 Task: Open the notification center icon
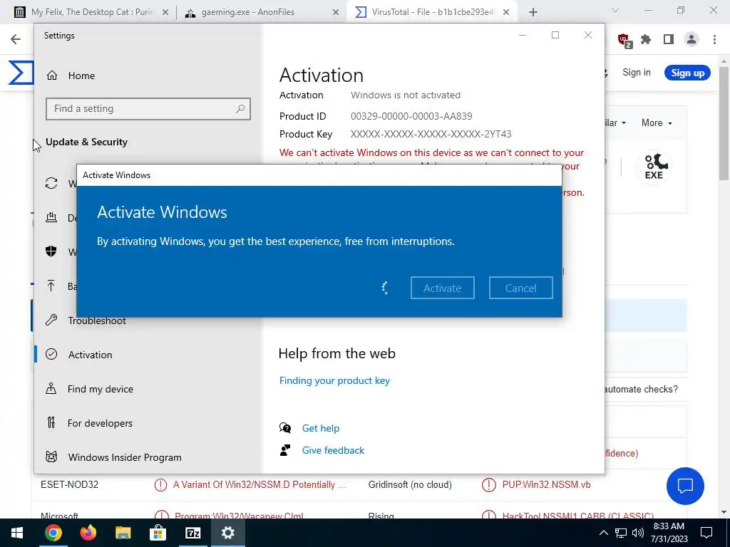(706, 533)
